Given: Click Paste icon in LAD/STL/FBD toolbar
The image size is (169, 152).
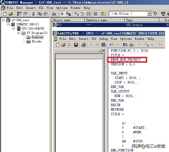Looking at the screenshot, I should pyautogui.click(x=104, y=45).
